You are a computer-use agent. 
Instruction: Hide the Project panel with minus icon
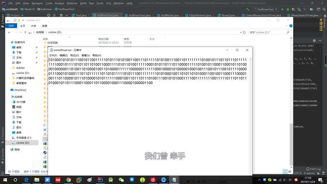[x=67, y=15]
